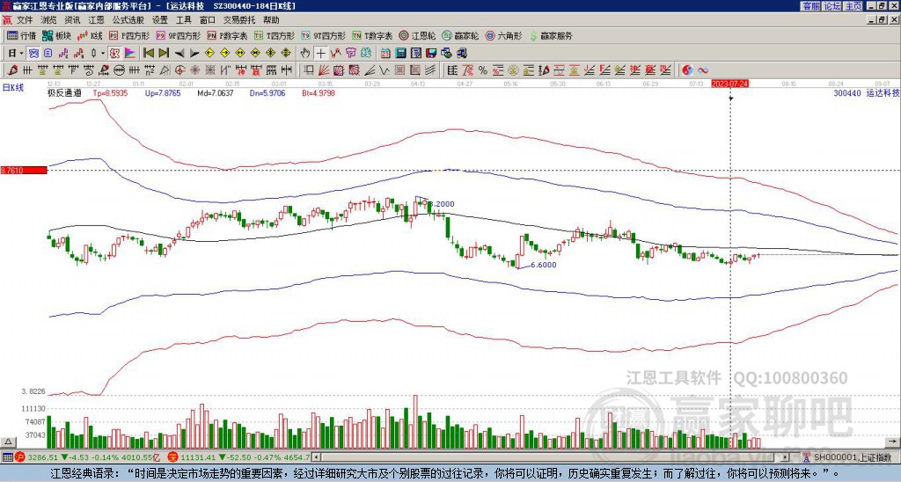The height and width of the screenshot is (482, 901).
Task: Jump to last bar icon
Action: 164,54
